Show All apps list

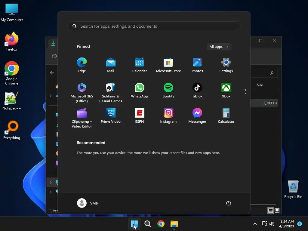219,47
